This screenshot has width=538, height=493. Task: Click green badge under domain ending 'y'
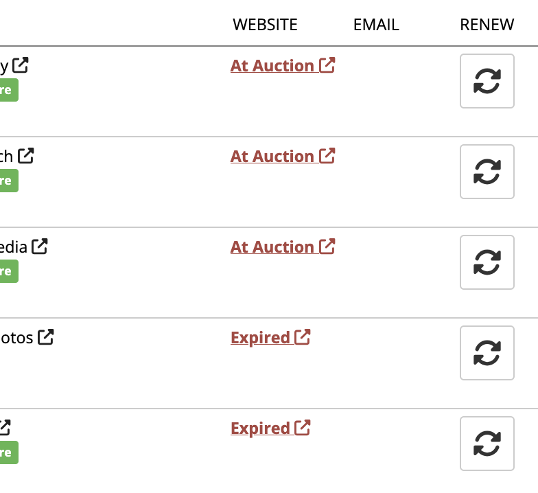(x=7, y=90)
